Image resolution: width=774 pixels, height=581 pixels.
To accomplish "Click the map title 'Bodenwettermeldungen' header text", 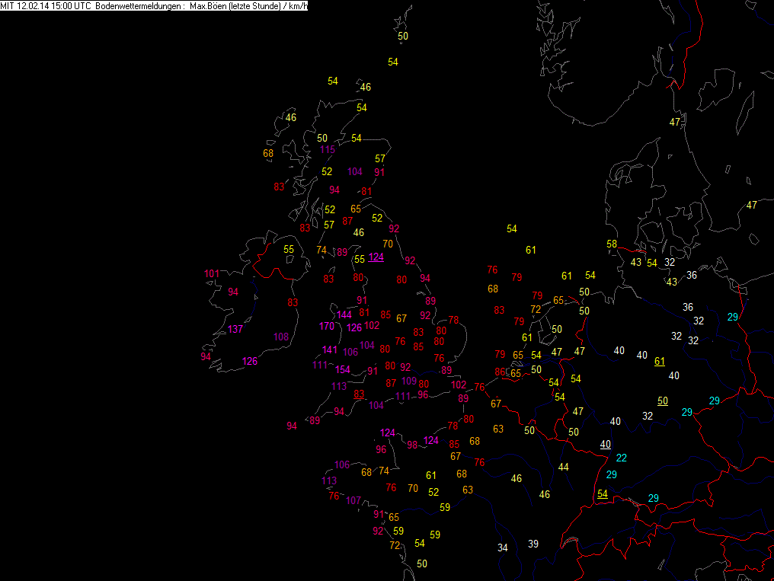I will (x=138, y=6).
